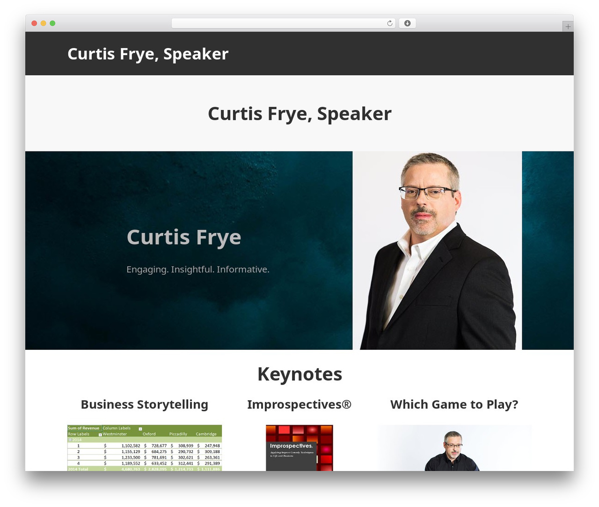Minimize window using the yellow button
599x507 pixels.
(x=44, y=23)
